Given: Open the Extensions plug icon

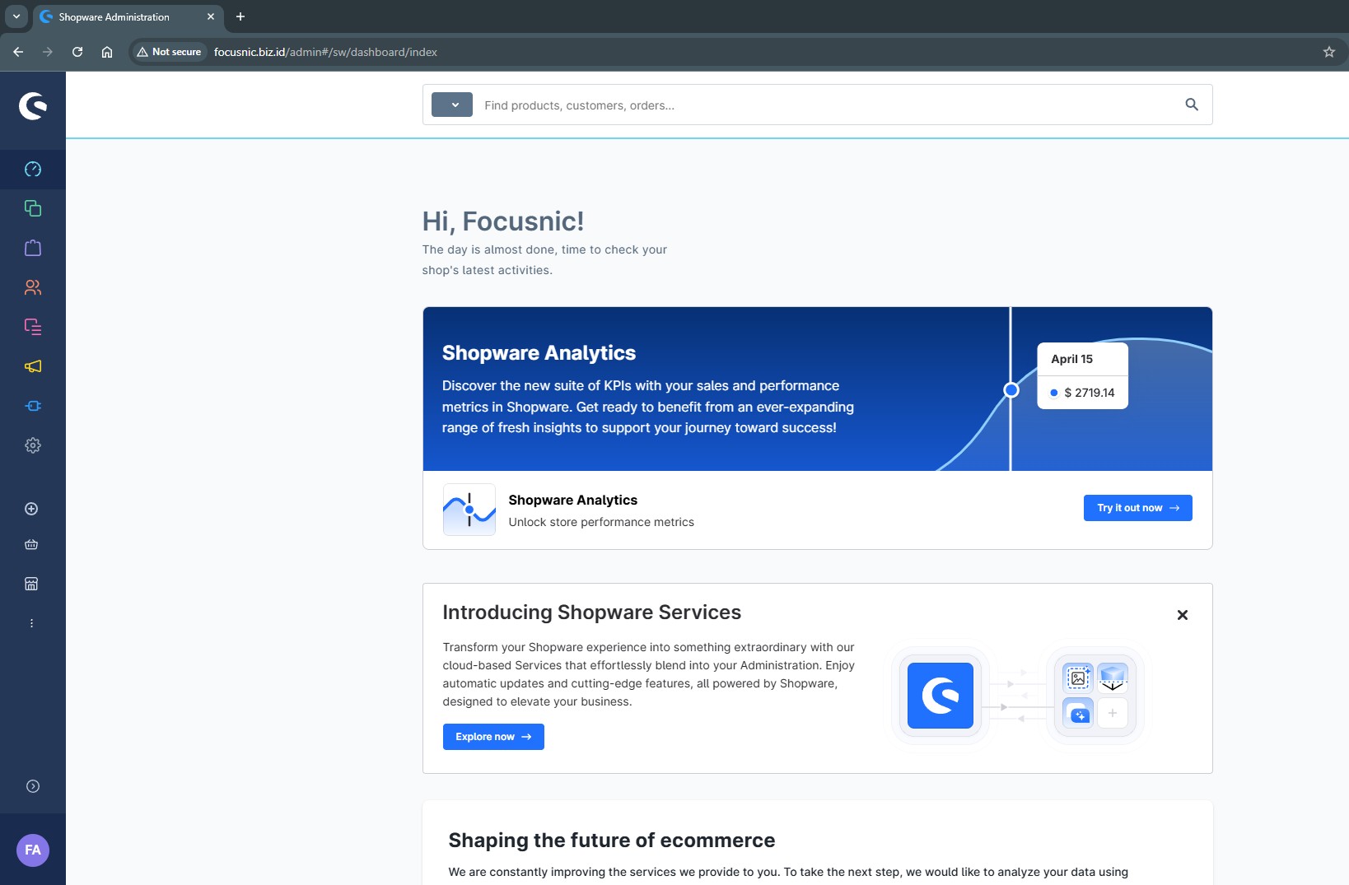Looking at the screenshot, I should (x=33, y=406).
